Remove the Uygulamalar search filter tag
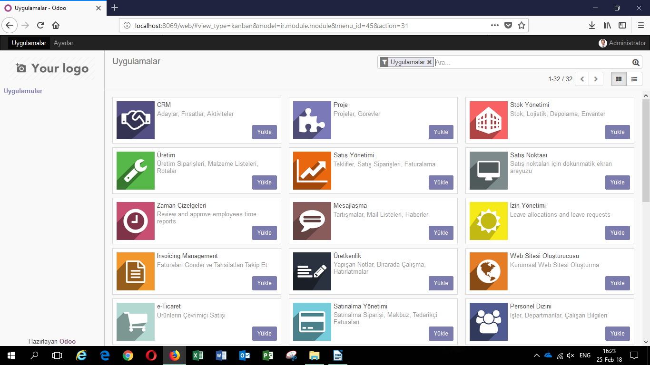The height and width of the screenshot is (365, 650). [x=429, y=62]
